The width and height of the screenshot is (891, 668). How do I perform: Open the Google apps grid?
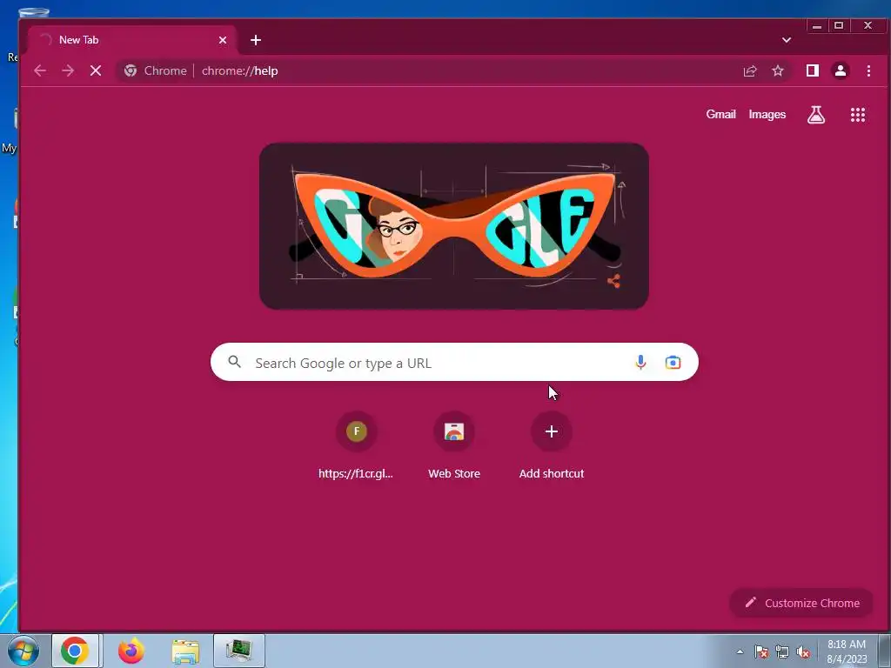point(857,115)
